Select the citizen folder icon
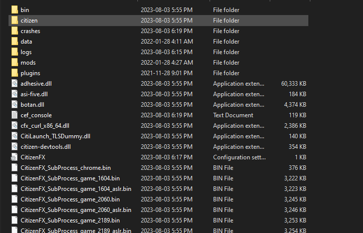The width and height of the screenshot is (363, 233). [15, 21]
